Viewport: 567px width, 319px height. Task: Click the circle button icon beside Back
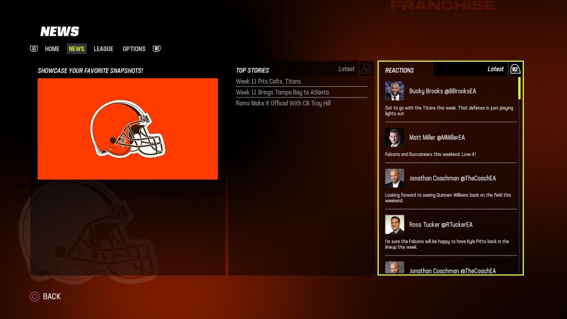click(x=35, y=296)
